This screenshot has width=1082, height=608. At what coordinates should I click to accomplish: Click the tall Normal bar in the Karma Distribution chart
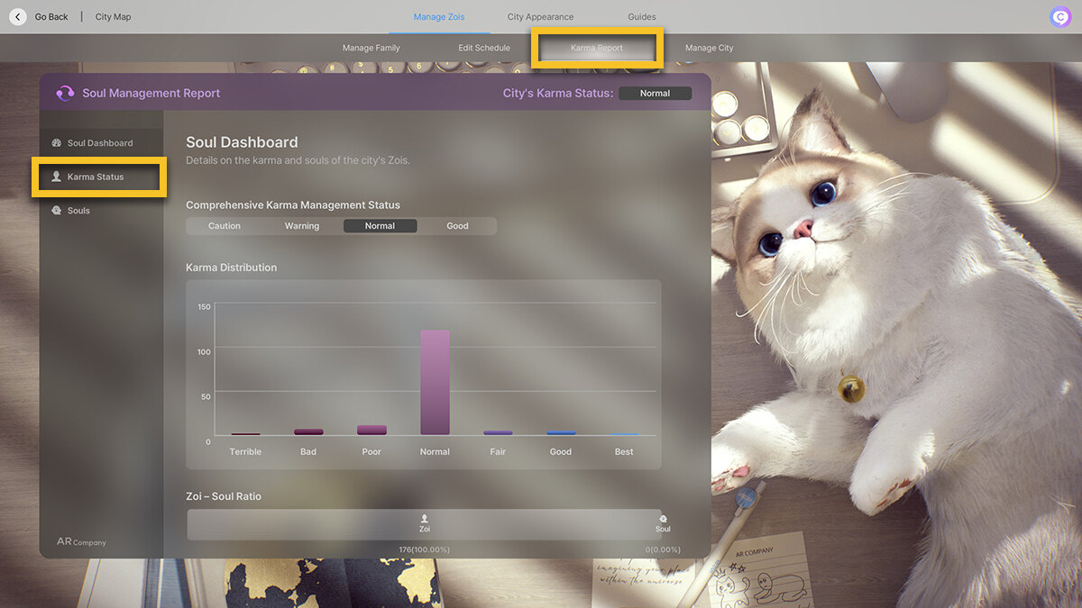pyautogui.click(x=435, y=383)
